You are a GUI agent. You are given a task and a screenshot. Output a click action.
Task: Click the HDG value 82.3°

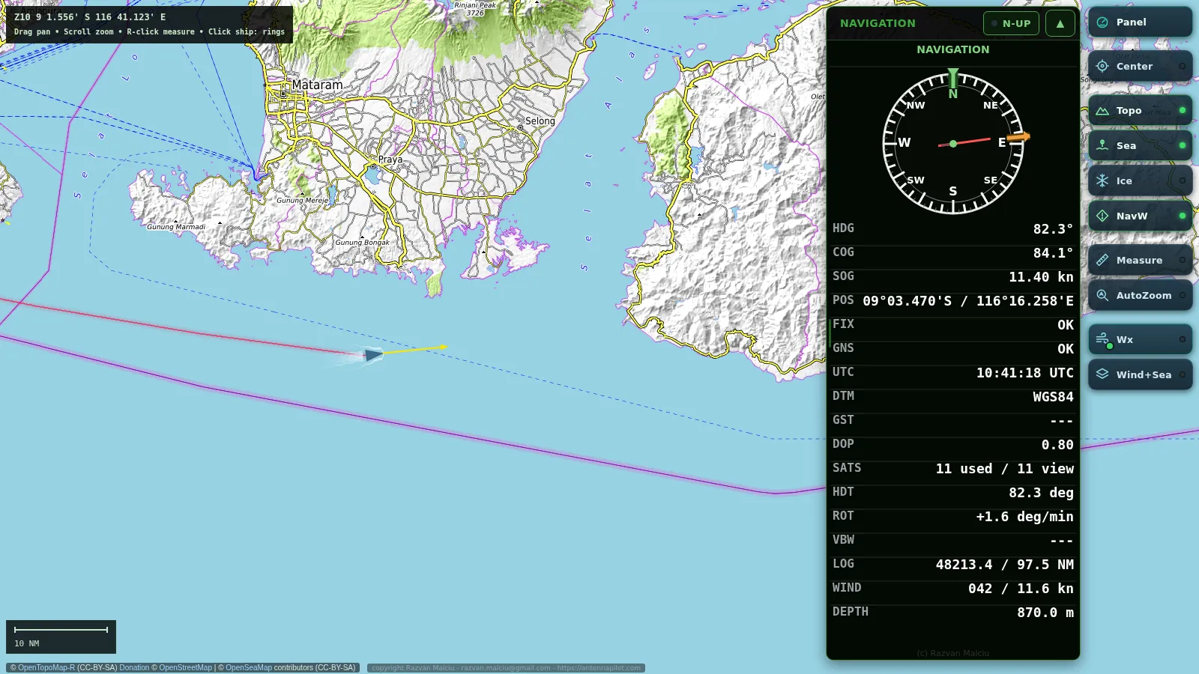pos(1053,229)
